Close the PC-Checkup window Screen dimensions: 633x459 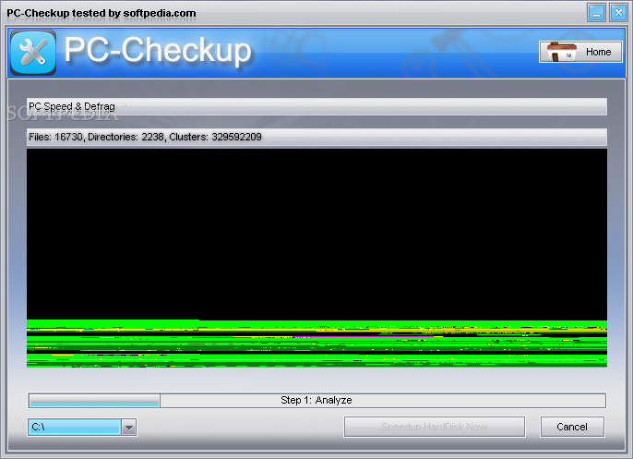click(618, 13)
